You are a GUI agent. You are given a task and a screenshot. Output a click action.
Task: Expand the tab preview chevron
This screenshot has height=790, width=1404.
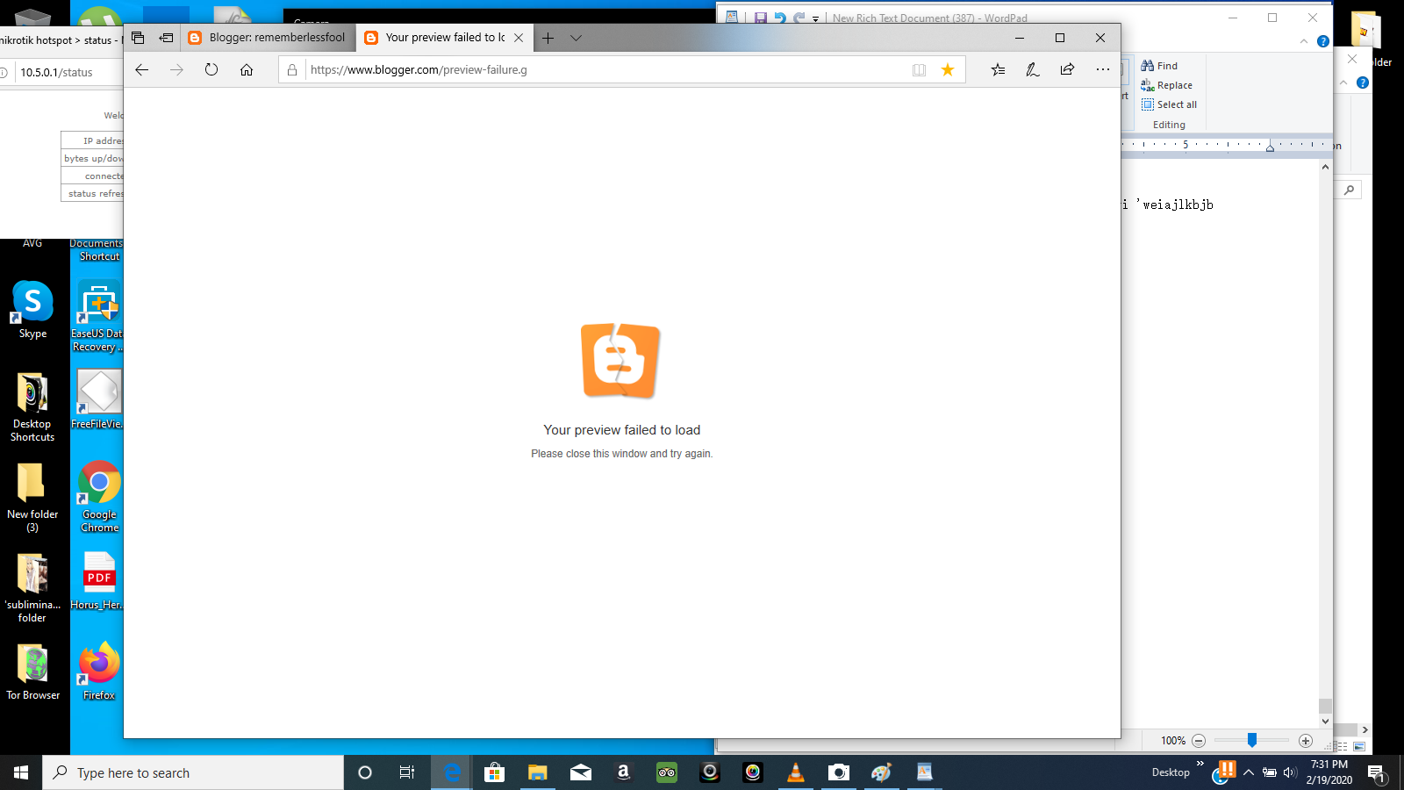576,38
